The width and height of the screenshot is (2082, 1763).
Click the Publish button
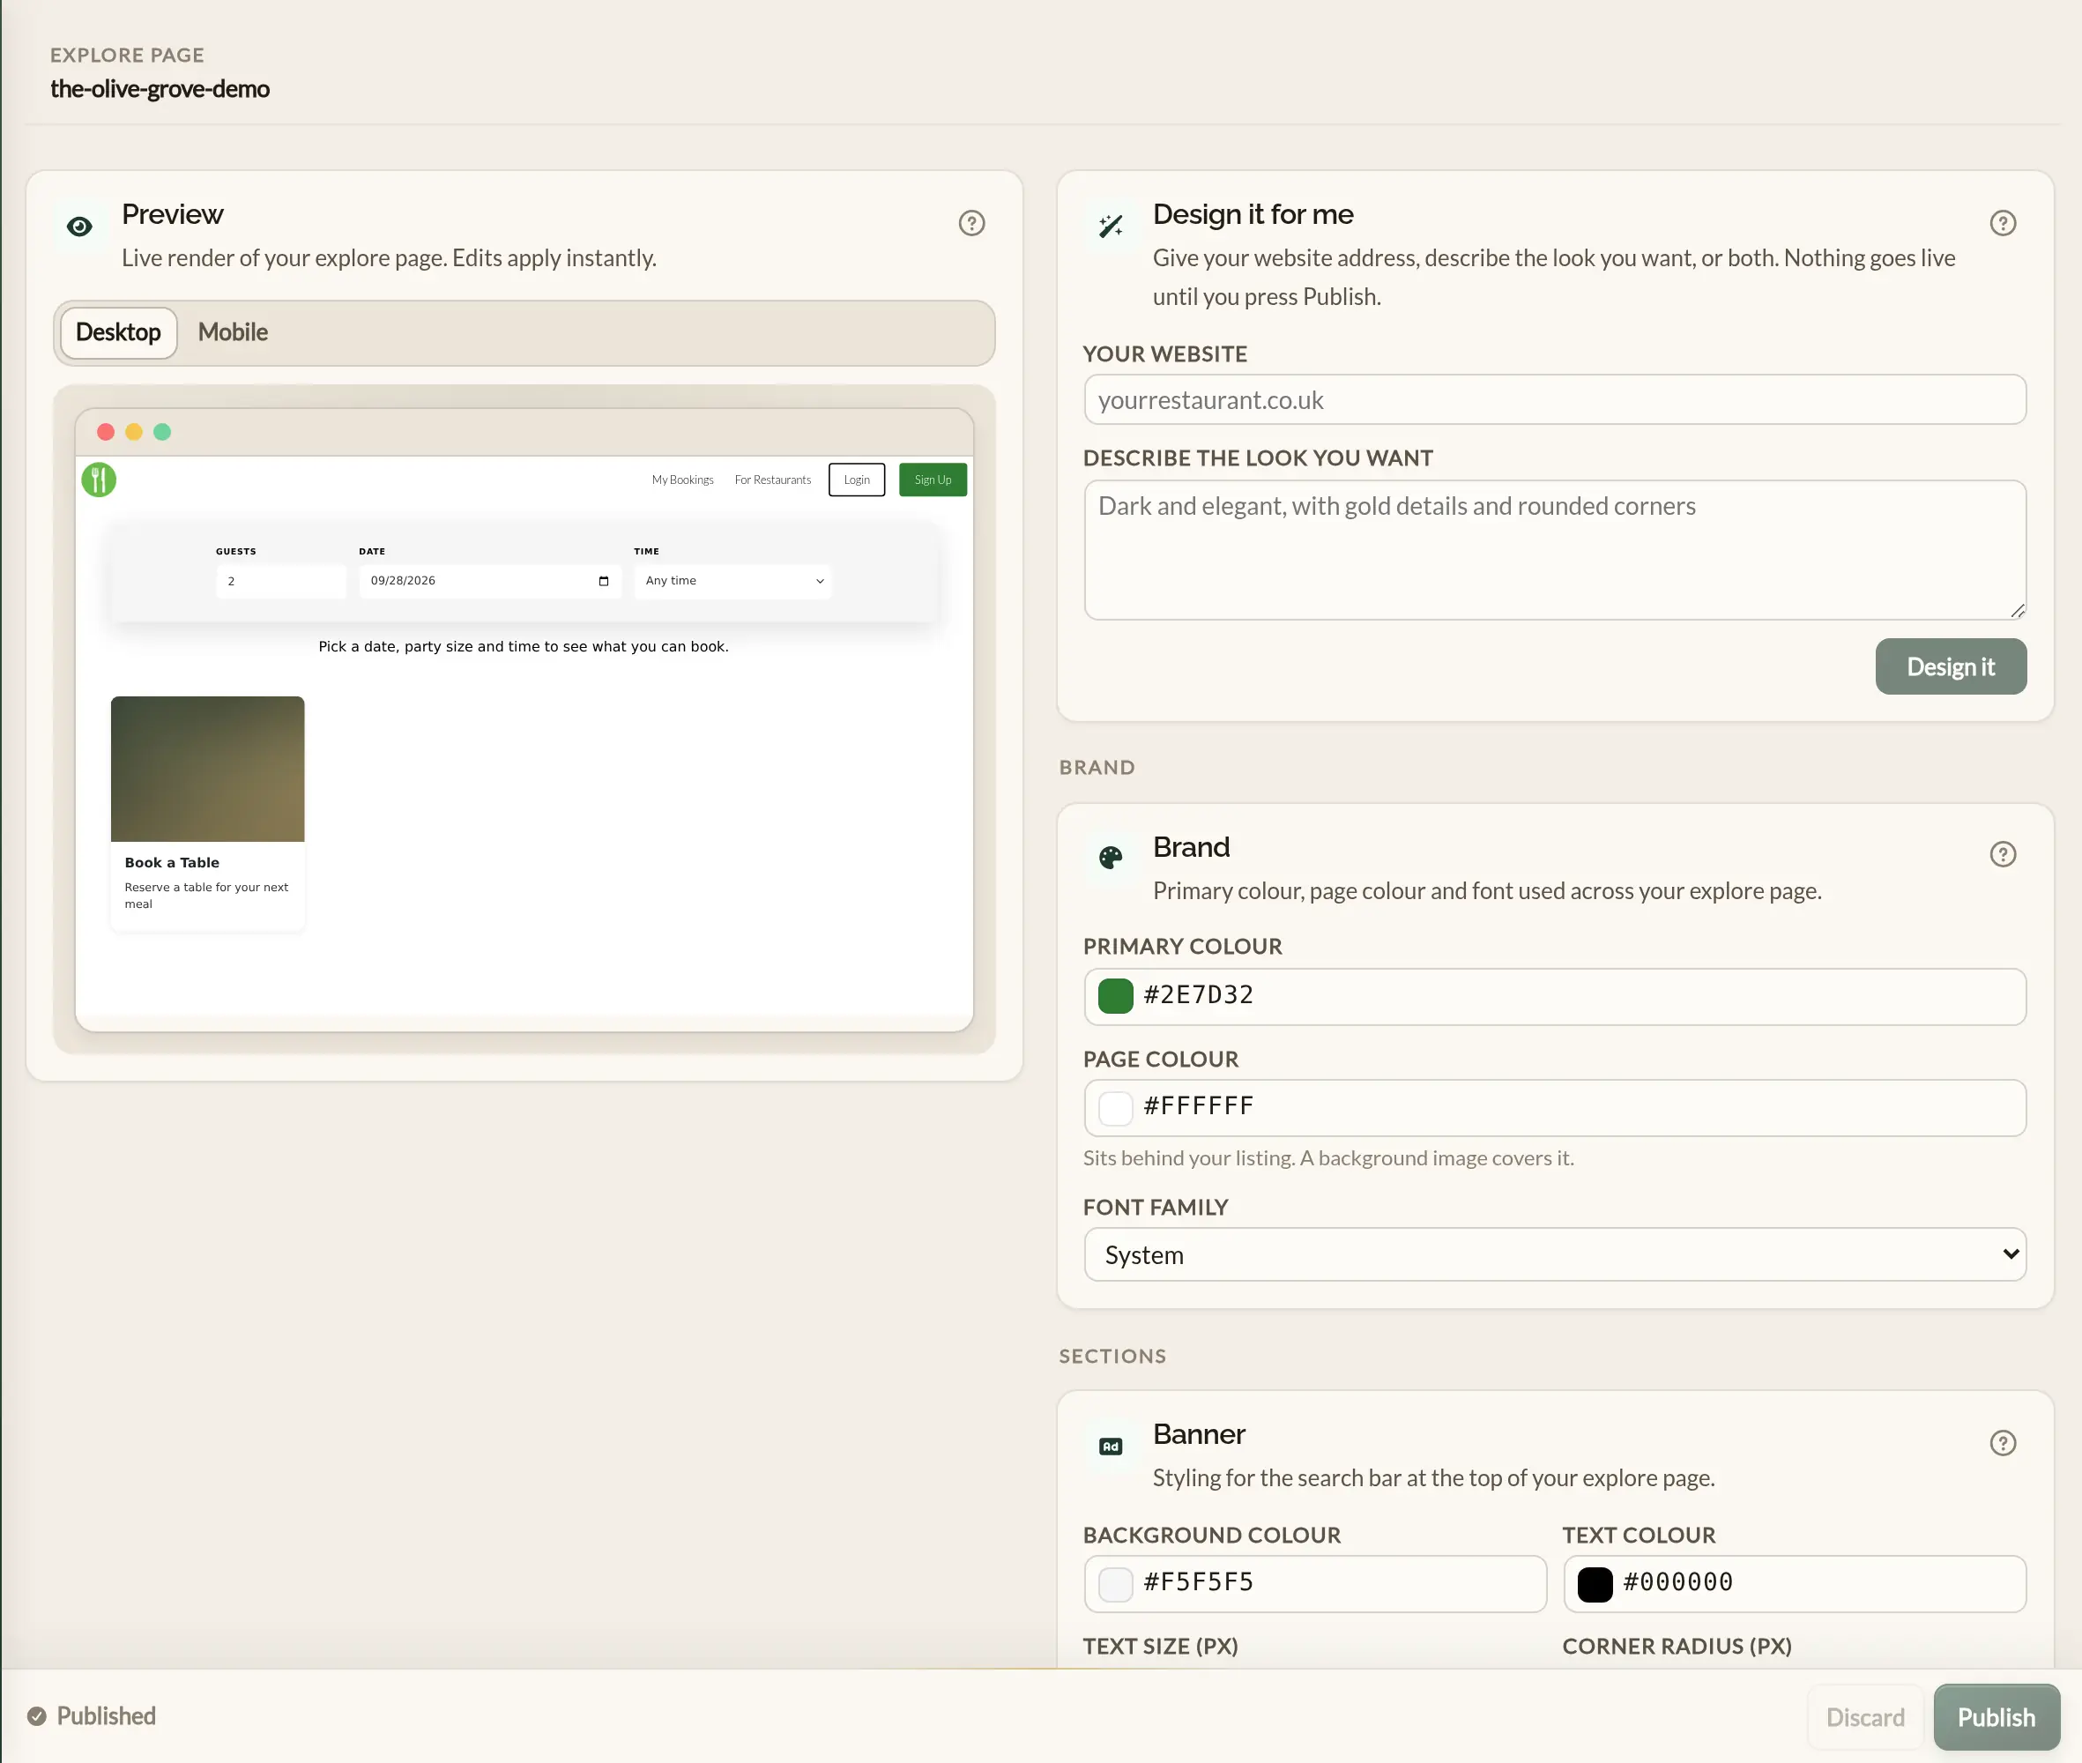point(1996,1717)
